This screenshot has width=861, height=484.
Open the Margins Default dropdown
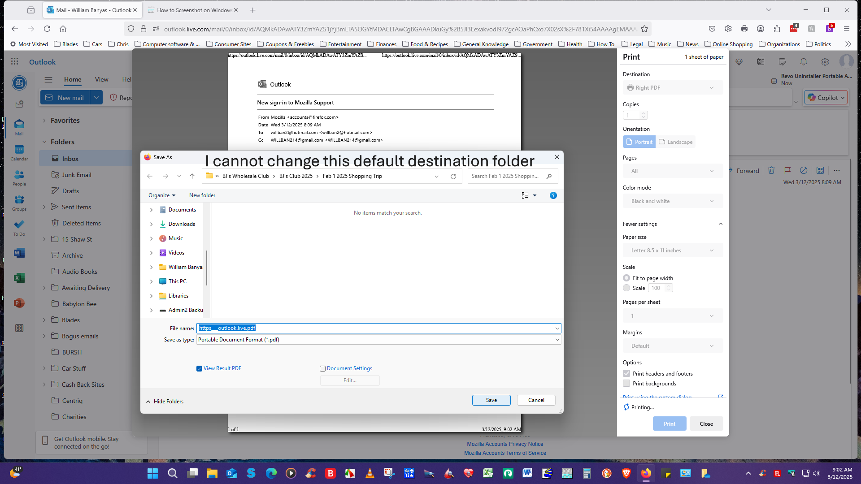tap(673, 346)
